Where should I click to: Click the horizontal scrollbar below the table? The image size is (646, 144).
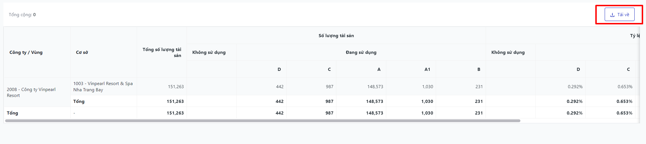[262, 121]
